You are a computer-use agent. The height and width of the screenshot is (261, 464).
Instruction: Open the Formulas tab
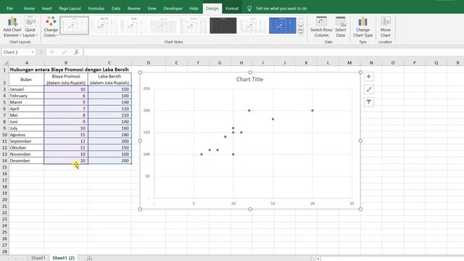[x=96, y=9]
